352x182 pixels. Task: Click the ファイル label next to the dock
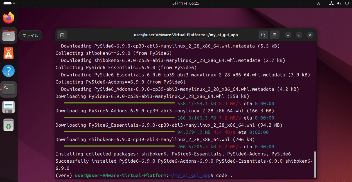tap(30, 35)
